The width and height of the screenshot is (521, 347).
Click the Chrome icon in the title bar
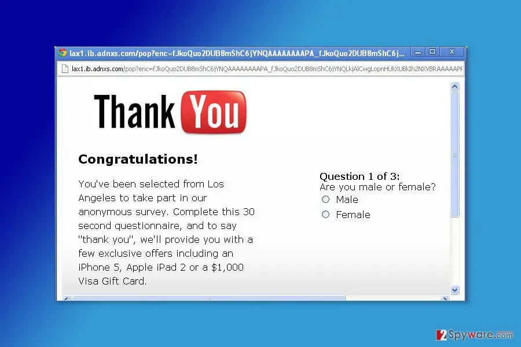[63, 53]
